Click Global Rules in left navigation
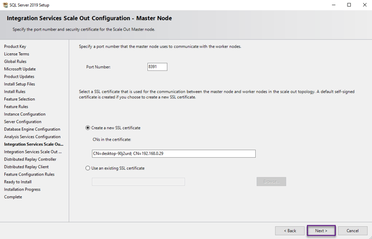The height and width of the screenshot is (239, 372). [x=15, y=62]
